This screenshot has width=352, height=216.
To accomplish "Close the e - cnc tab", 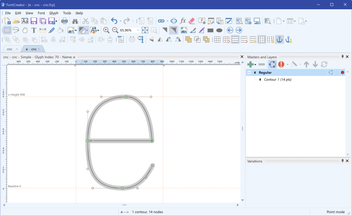I will coord(39,49).
